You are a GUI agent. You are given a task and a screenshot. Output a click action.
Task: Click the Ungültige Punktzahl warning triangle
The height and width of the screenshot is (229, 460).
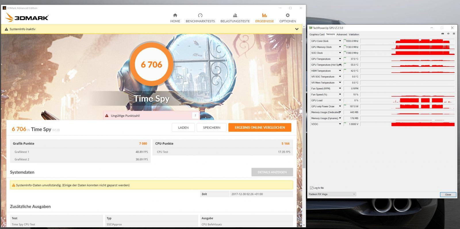point(107,116)
